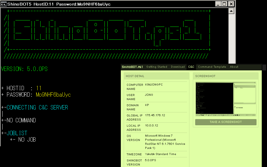Open the Command Template tab
The height and width of the screenshot is (167, 267).
click(x=212, y=67)
